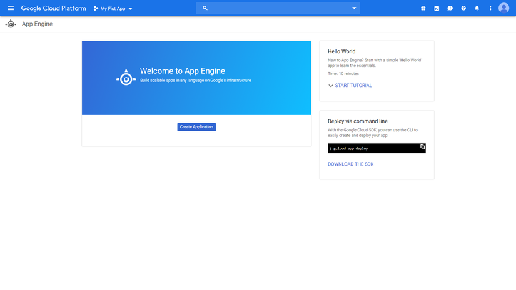Activate Cloud Shell terminal icon
Screen dimensions: 516x290
437,8
